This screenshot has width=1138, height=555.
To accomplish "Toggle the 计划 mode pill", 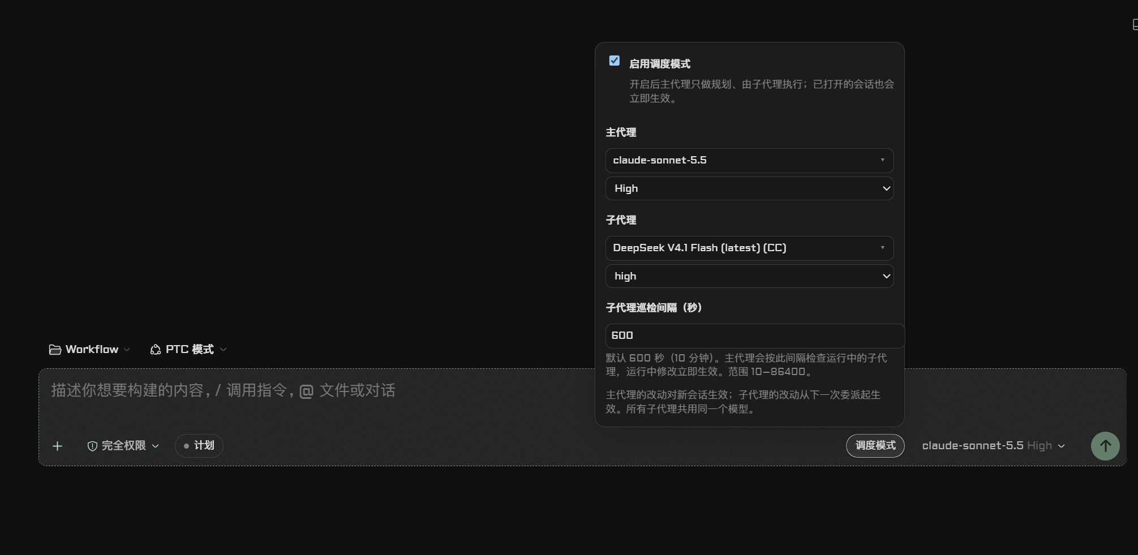I will click(x=199, y=446).
